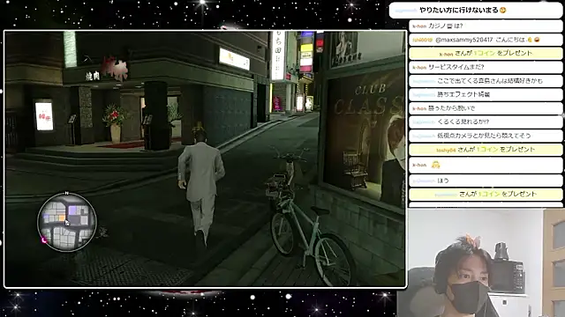
Task: Click the emojis after 'こんにちは' in chat
Action: (x=533, y=40)
